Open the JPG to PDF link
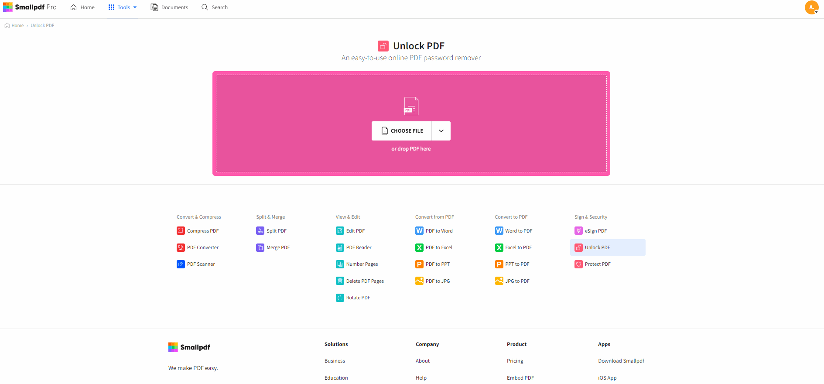The image size is (824, 384). coord(517,281)
